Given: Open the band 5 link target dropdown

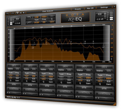Looking at the screenshot, I should pyautogui.click(x=86, y=98).
